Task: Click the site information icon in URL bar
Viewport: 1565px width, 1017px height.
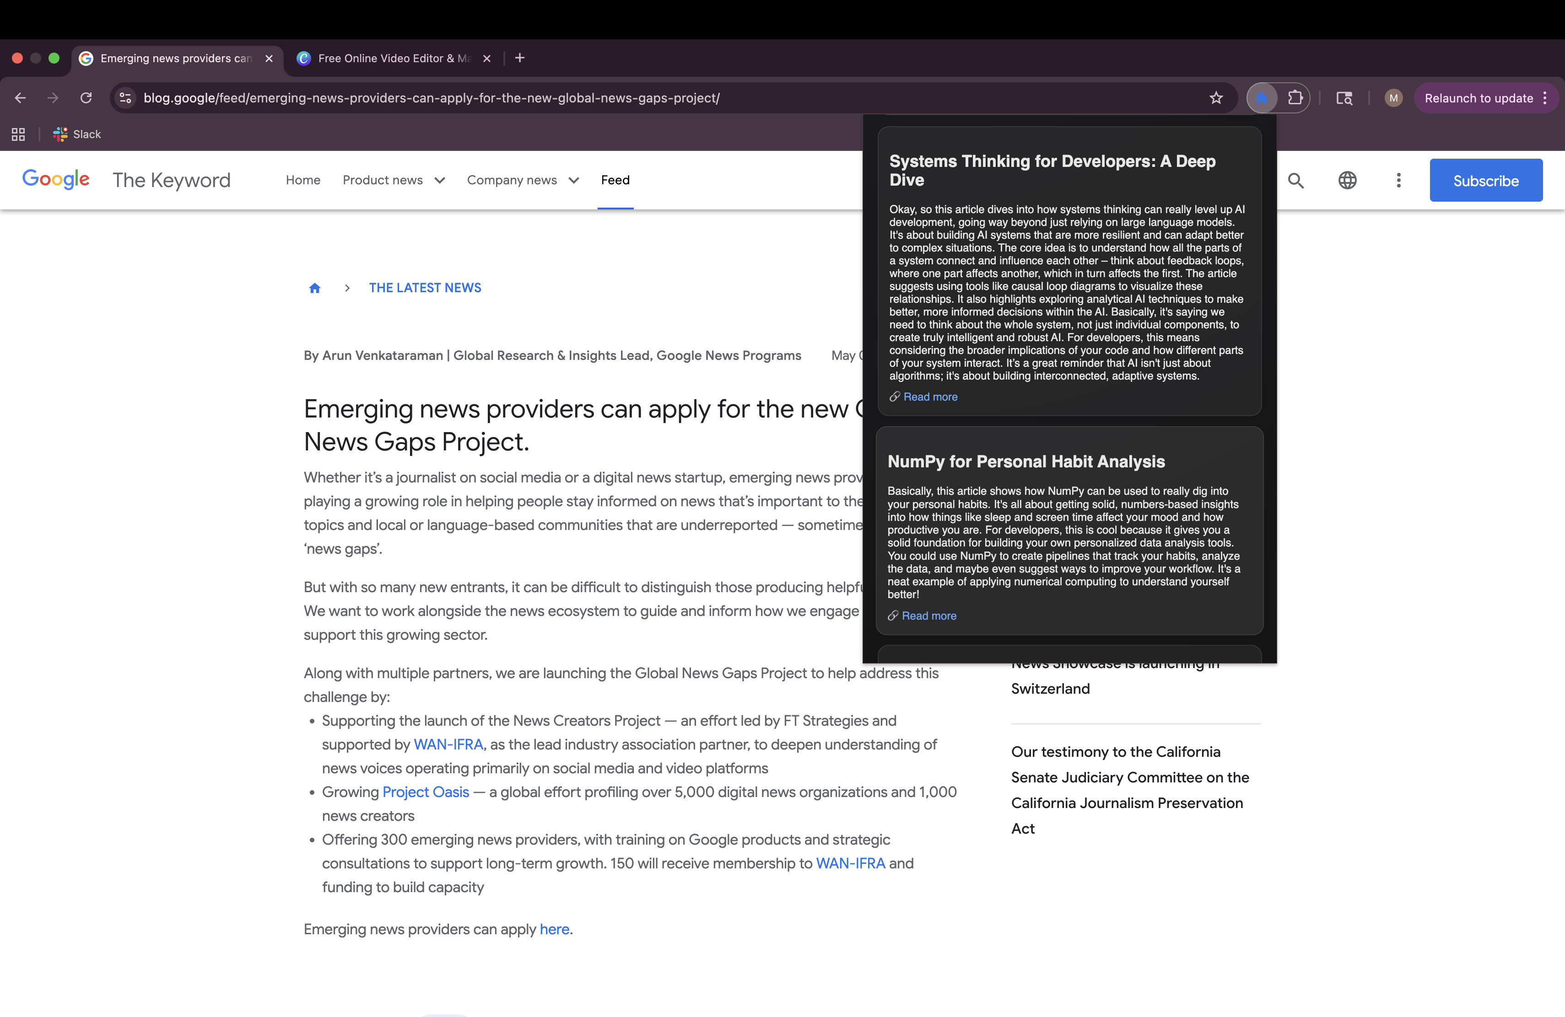Action: pos(125,98)
